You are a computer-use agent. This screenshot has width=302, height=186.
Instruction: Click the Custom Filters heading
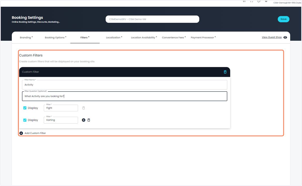(x=31, y=55)
